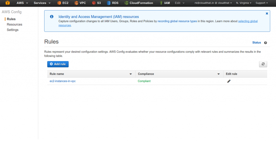Open Settings in the sidebar
The image size is (276, 141).
(x=12, y=30)
